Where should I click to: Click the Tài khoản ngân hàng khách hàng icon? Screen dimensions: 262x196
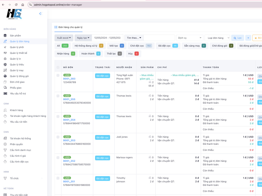[x=5, y=116]
